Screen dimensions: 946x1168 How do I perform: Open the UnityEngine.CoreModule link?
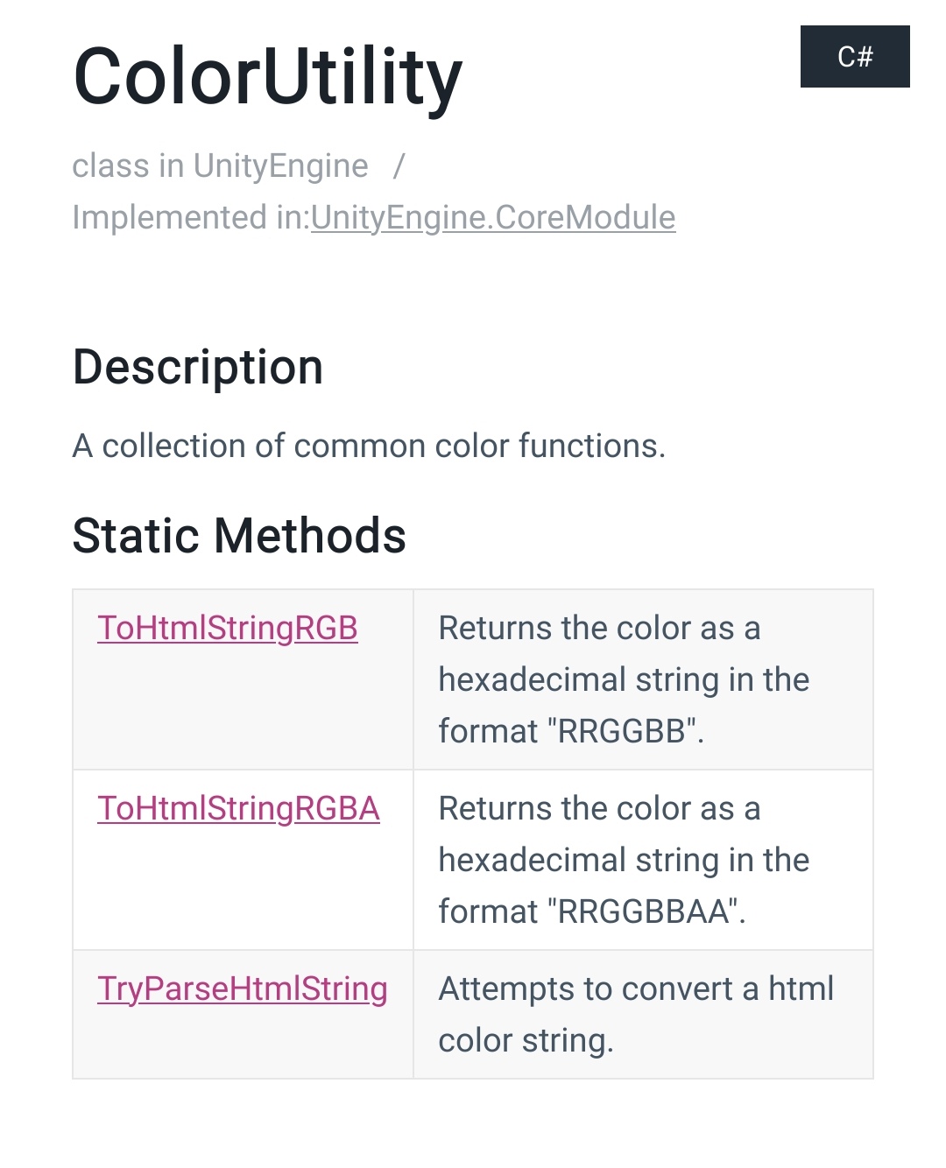point(493,217)
